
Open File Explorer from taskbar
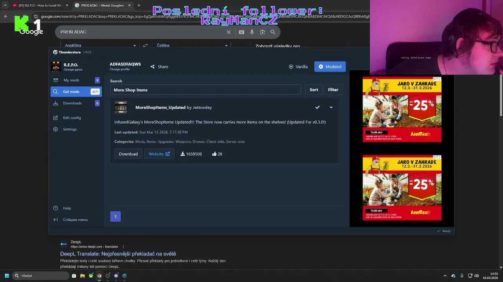(82, 276)
